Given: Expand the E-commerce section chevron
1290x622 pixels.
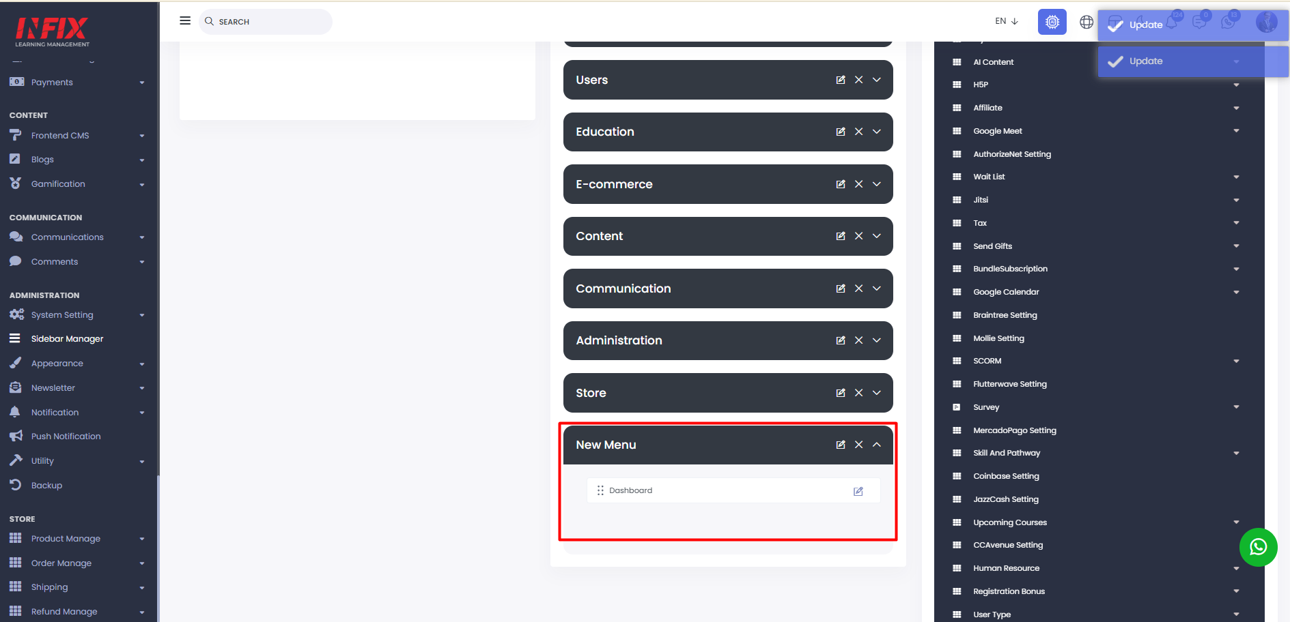Looking at the screenshot, I should click(877, 184).
